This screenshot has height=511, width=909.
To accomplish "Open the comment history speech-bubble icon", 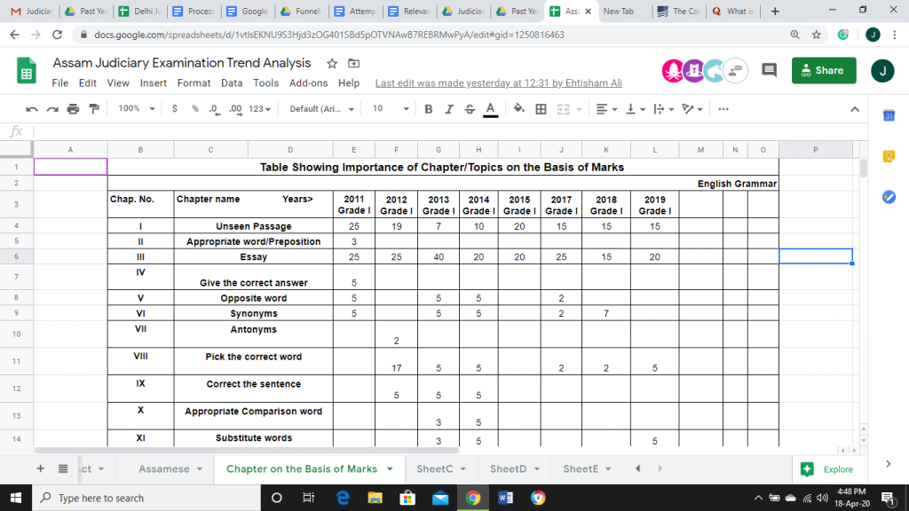I will coord(769,71).
